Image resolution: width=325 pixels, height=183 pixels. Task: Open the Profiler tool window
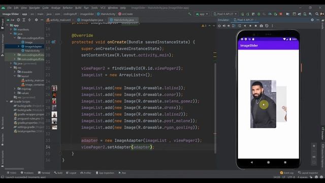click(86, 173)
